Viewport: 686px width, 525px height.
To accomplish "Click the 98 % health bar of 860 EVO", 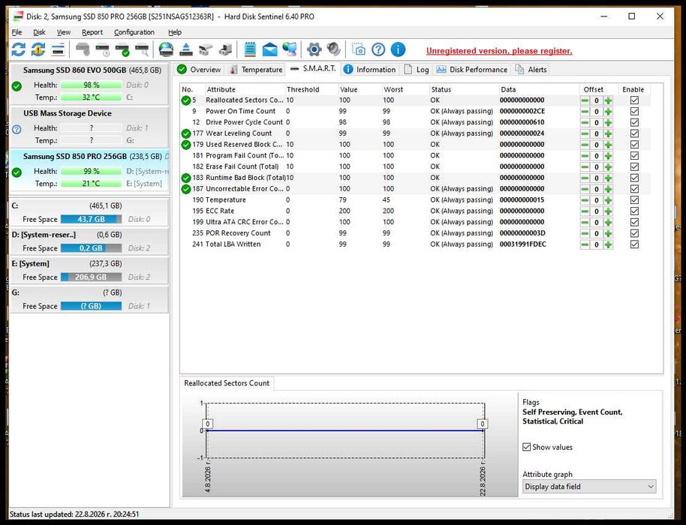I will [x=91, y=85].
